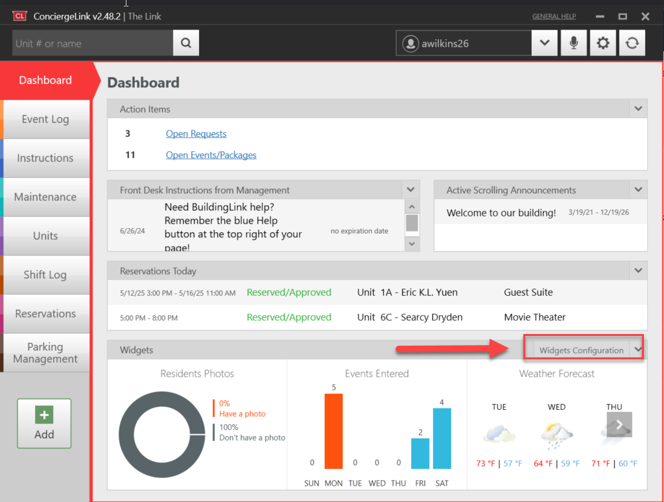The height and width of the screenshot is (502, 664).
Task: Open the Event Log tab
Action: 45,119
